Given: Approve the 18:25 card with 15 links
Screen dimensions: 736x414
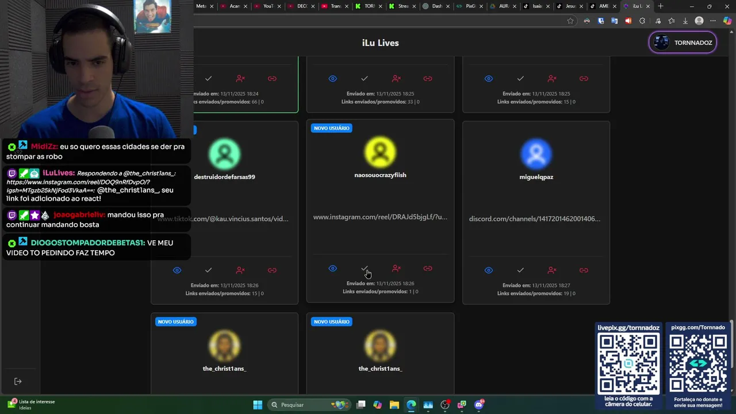Looking at the screenshot, I should [x=520, y=78].
